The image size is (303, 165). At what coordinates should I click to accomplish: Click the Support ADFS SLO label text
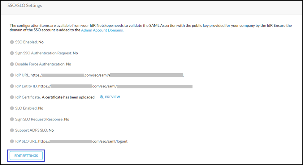click(x=31, y=130)
